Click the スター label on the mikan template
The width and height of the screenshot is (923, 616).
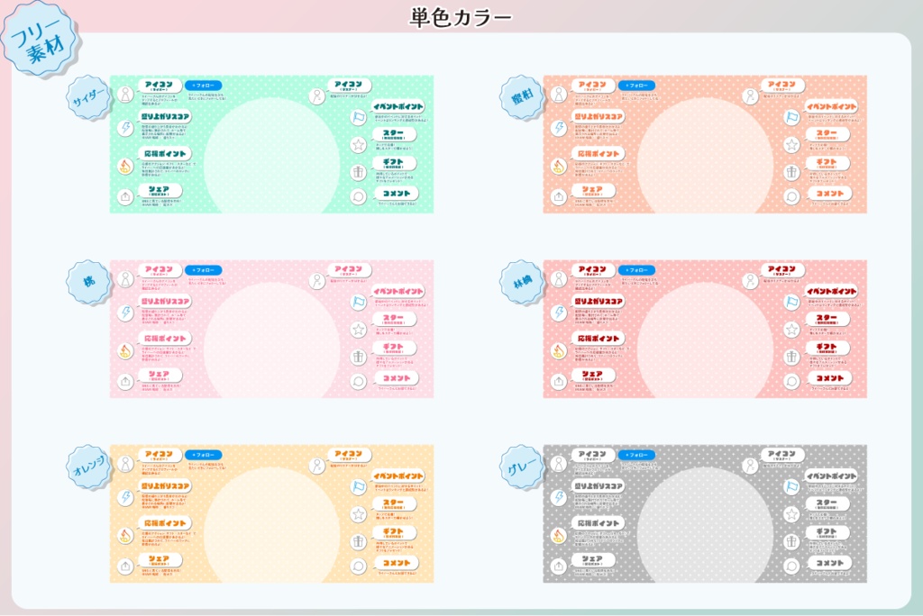point(825,134)
